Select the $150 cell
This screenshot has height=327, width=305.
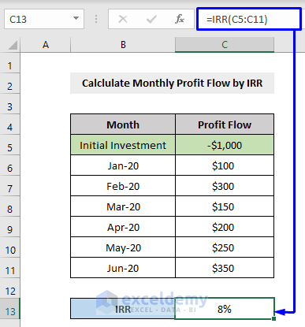click(225, 206)
